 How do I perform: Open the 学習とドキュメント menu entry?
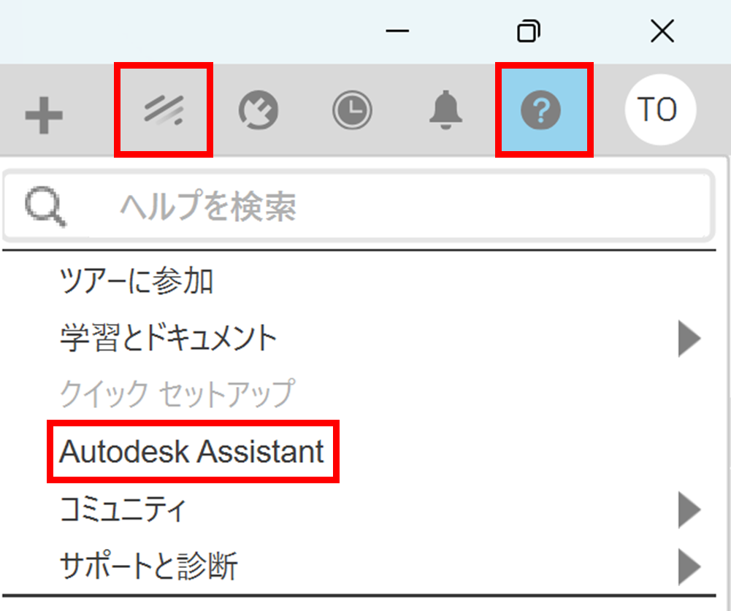click(169, 338)
